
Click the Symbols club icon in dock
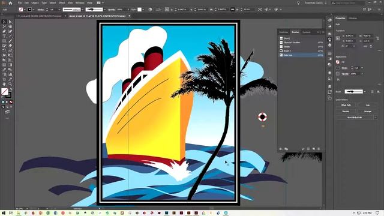(x=329, y=45)
